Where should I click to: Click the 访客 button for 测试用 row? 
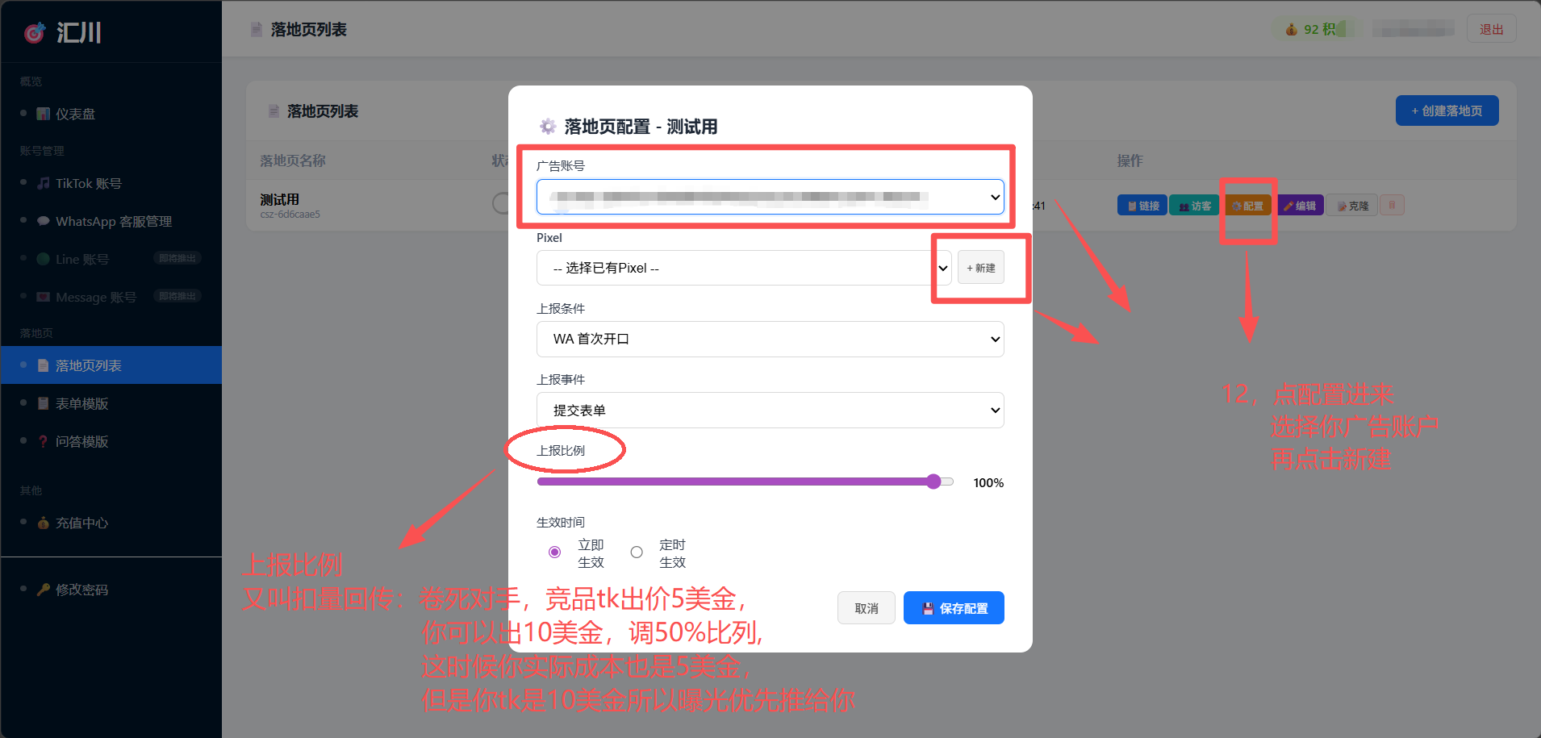1195,206
